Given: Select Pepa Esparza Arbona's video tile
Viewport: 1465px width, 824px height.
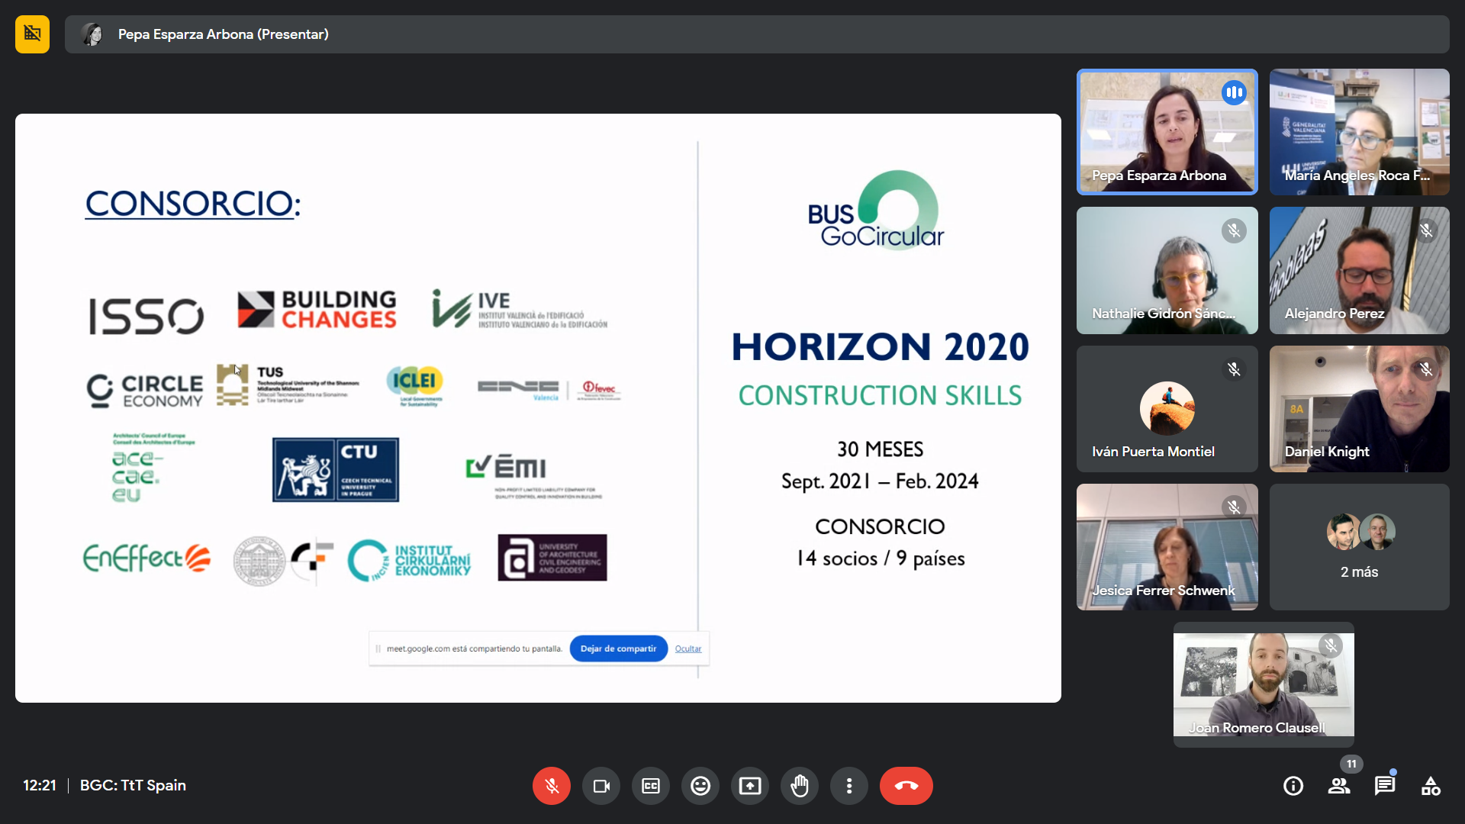Looking at the screenshot, I should click(x=1167, y=132).
